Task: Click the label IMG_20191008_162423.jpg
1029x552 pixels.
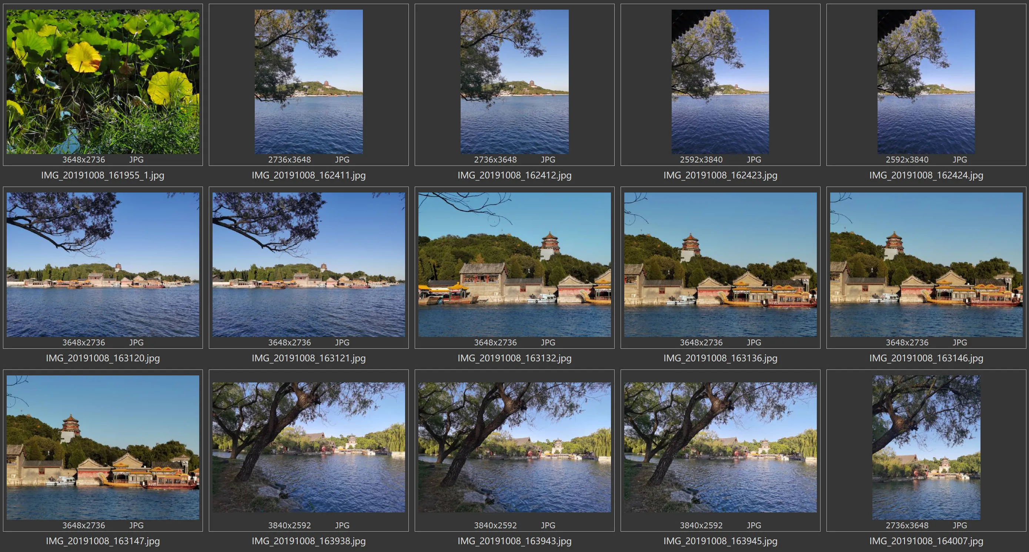Action: click(x=720, y=175)
